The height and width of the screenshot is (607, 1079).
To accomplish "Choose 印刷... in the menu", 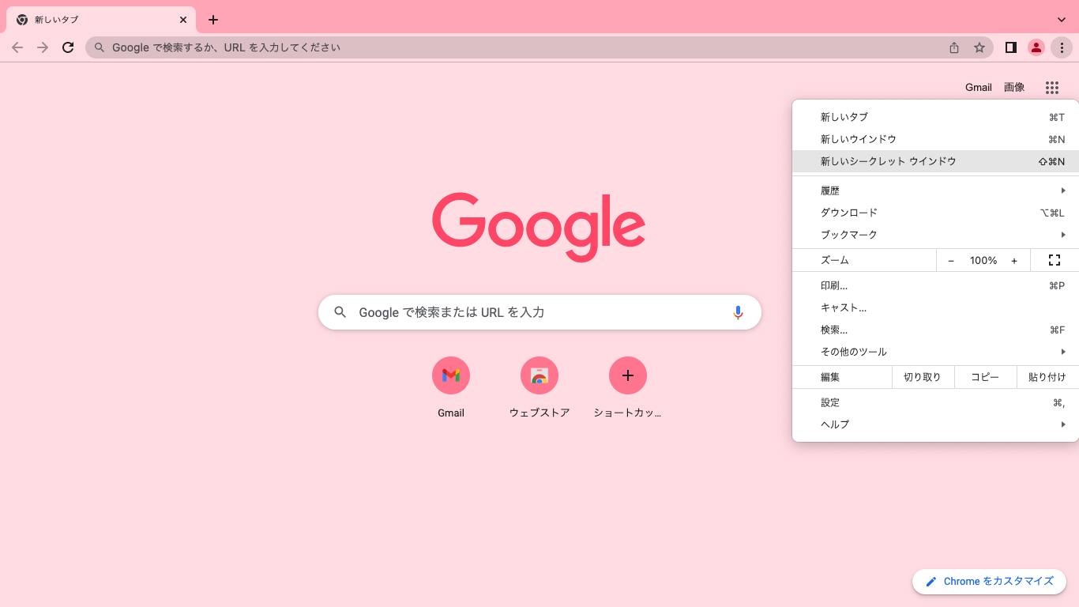I will pyautogui.click(x=935, y=285).
